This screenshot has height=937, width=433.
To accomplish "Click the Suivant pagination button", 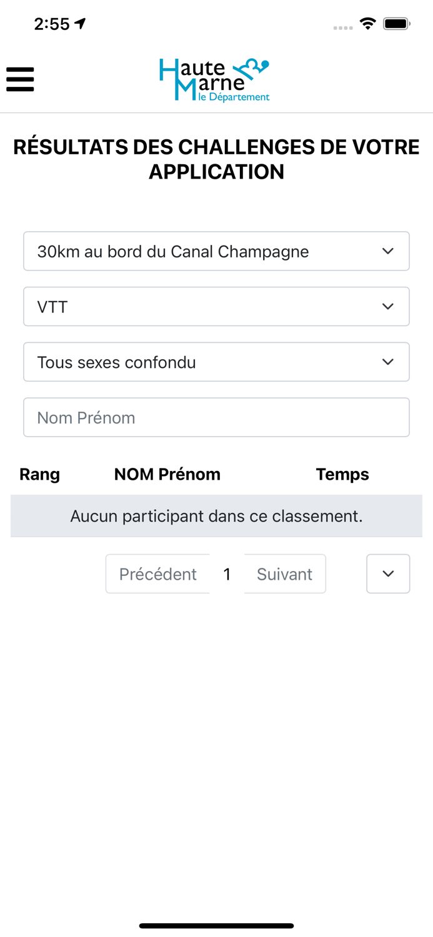I will click(285, 573).
